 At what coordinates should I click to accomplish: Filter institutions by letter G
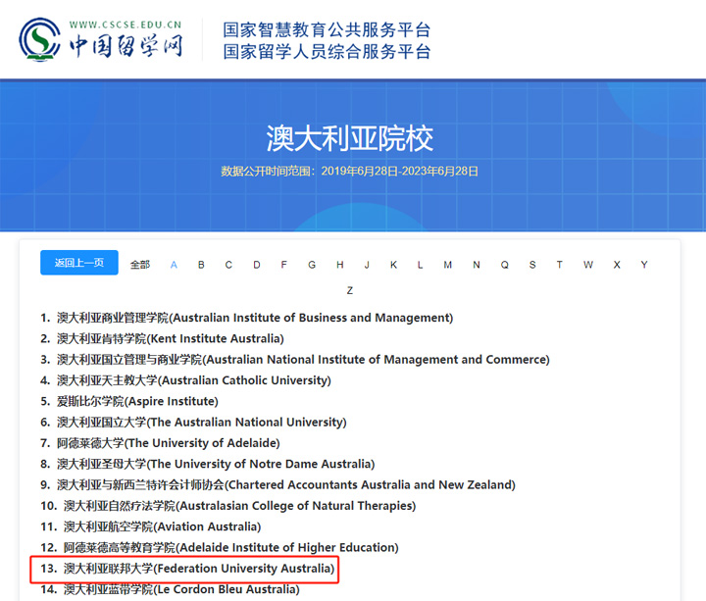point(312,265)
